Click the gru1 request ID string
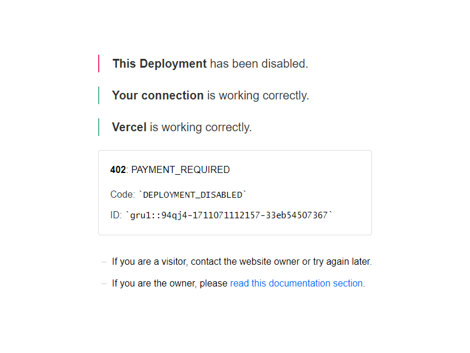 (x=229, y=215)
